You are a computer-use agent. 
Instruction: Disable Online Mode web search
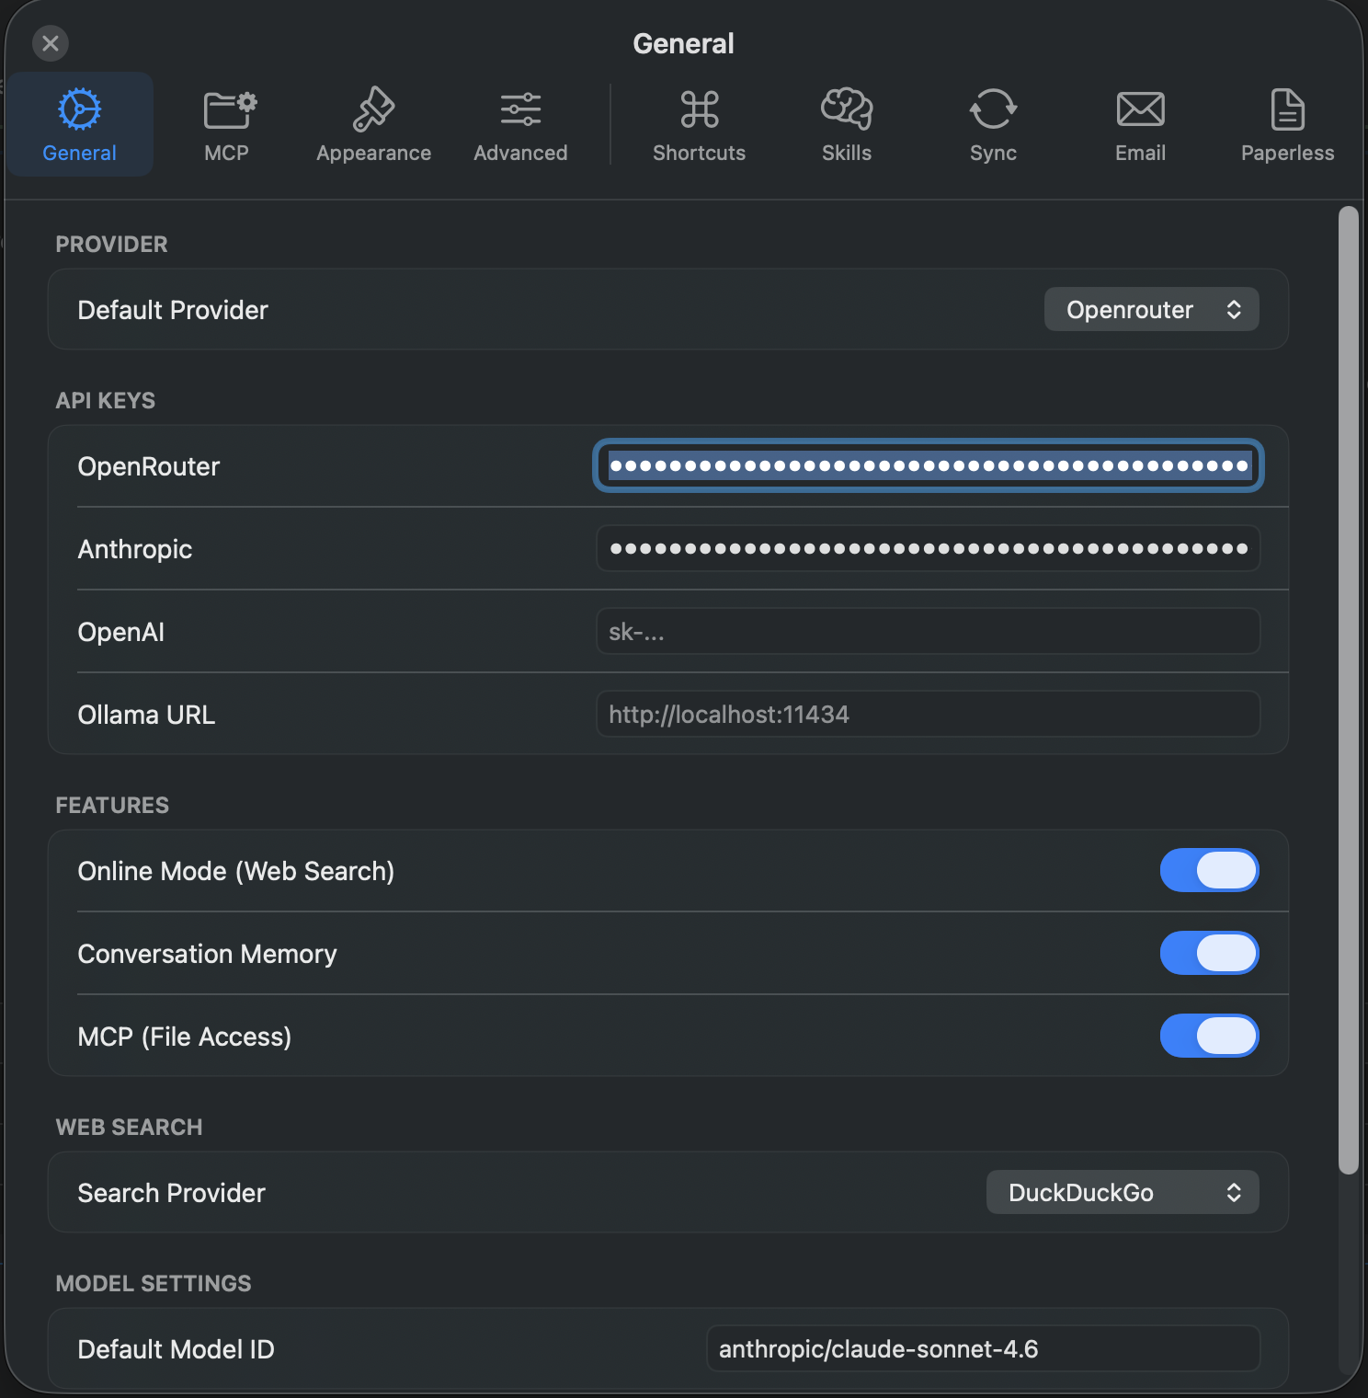(x=1209, y=870)
